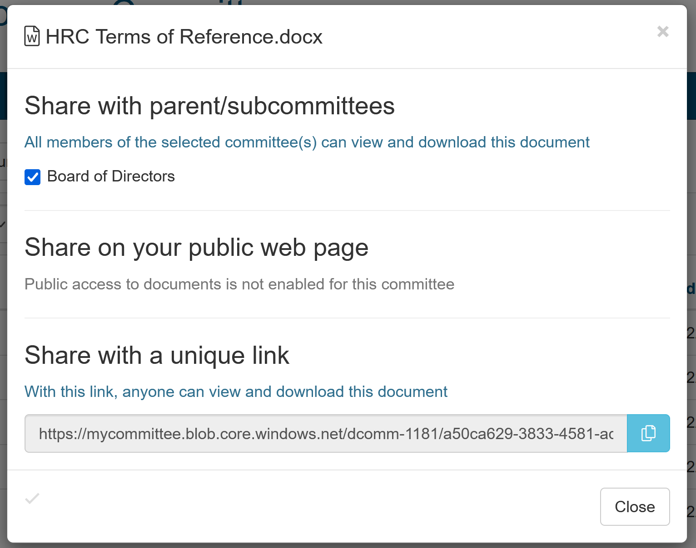This screenshot has width=696, height=548.
Task: Dismiss dialog with the top-right X icon
Action: coord(663,31)
